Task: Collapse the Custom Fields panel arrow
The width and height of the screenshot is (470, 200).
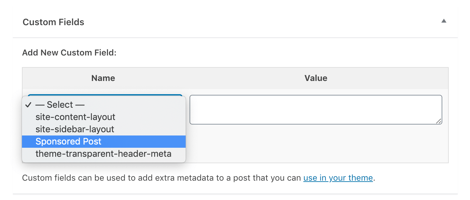Action: 444,21
